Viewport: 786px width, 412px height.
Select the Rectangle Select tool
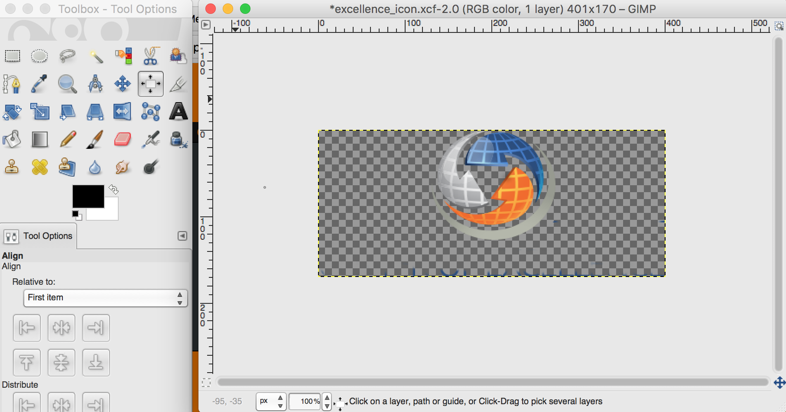pyautogui.click(x=12, y=56)
